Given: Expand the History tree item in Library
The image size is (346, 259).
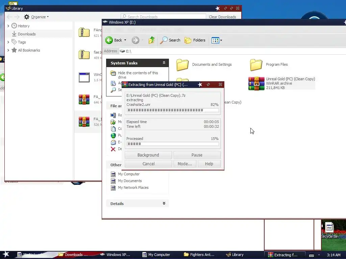Looking at the screenshot, I should click(x=8, y=26).
